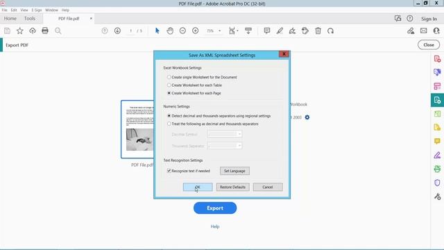Open the Fill & Sign sidebar tool
Screen dimensions: 444x250
click(437, 155)
